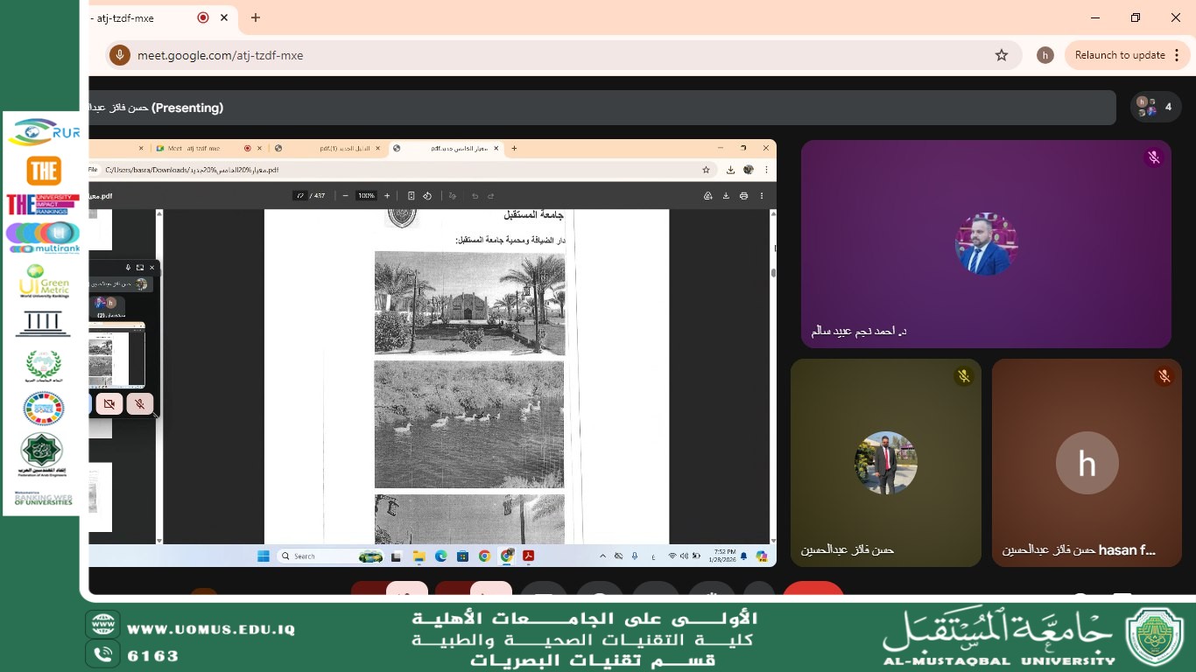Click the download icon in the PDF toolbar
The height and width of the screenshot is (672, 1196).
click(x=726, y=195)
